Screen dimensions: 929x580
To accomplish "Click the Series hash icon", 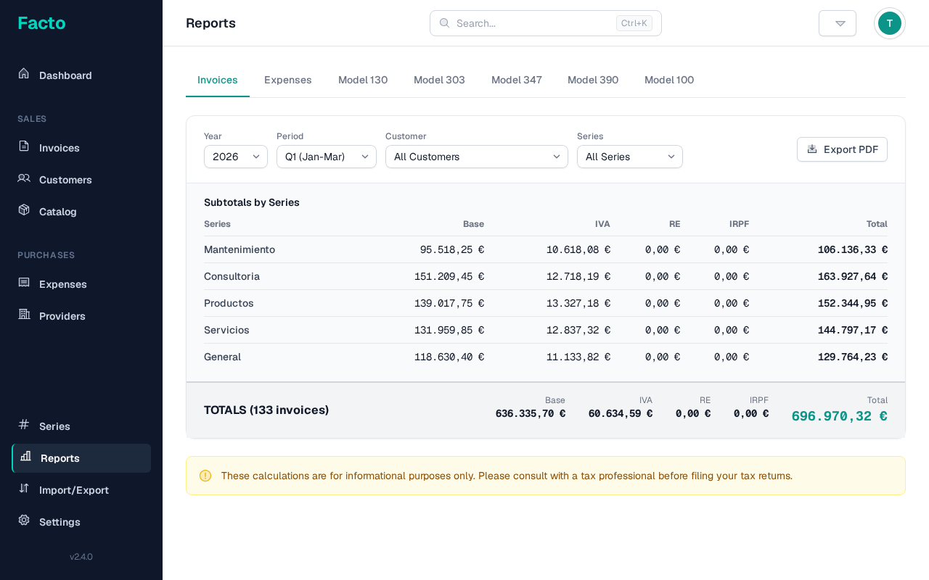I will click(24, 425).
